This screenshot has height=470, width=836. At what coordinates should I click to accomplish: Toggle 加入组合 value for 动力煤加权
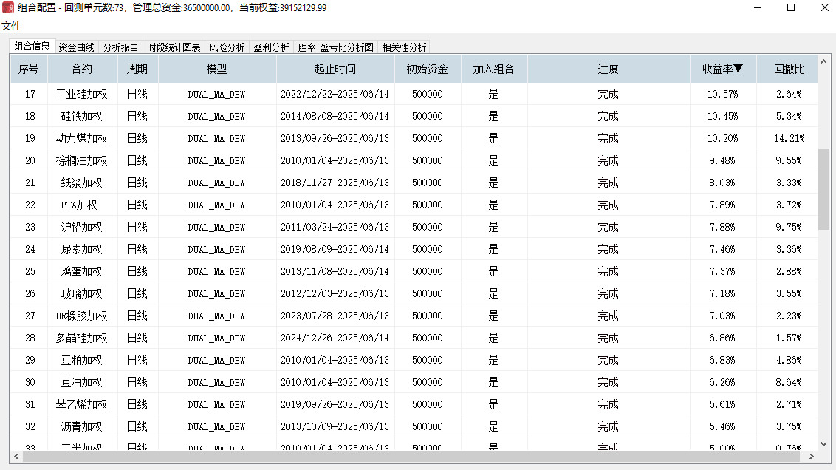493,138
